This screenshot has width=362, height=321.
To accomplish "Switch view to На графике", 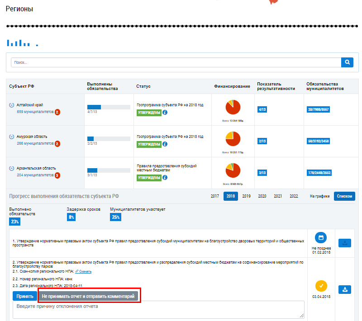I will pos(319,196).
